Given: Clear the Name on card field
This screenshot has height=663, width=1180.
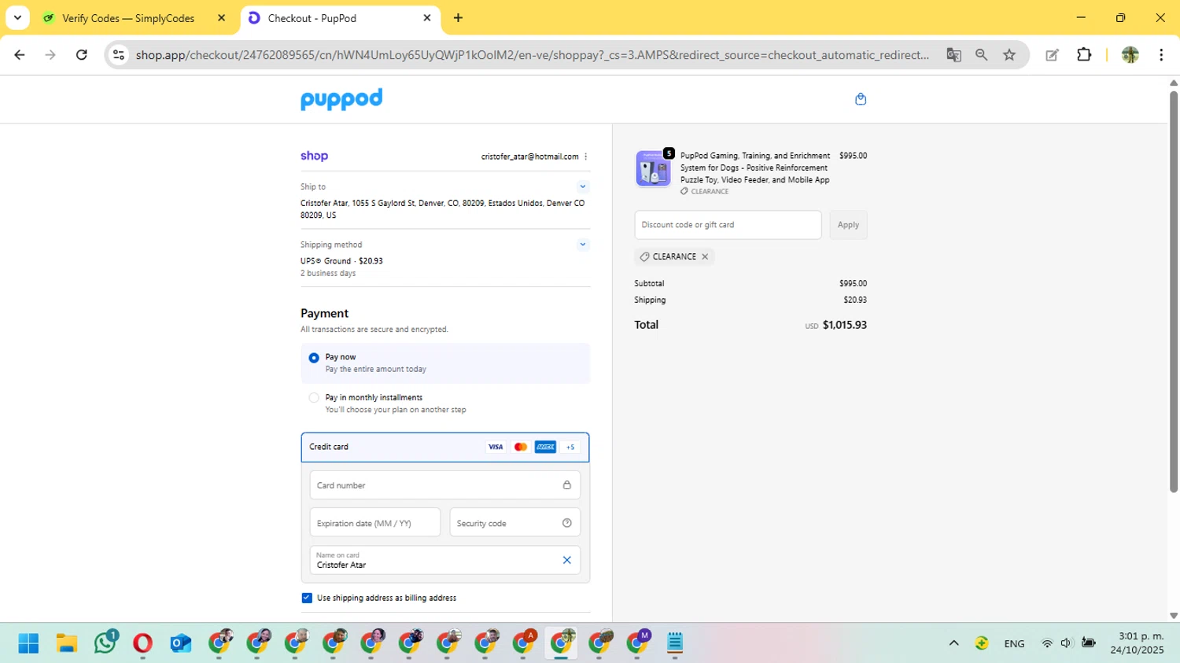Looking at the screenshot, I should tap(566, 560).
